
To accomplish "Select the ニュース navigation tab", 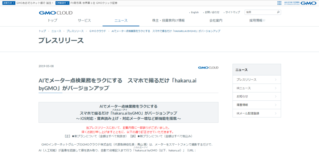I will pyautogui.click(x=121, y=20).
